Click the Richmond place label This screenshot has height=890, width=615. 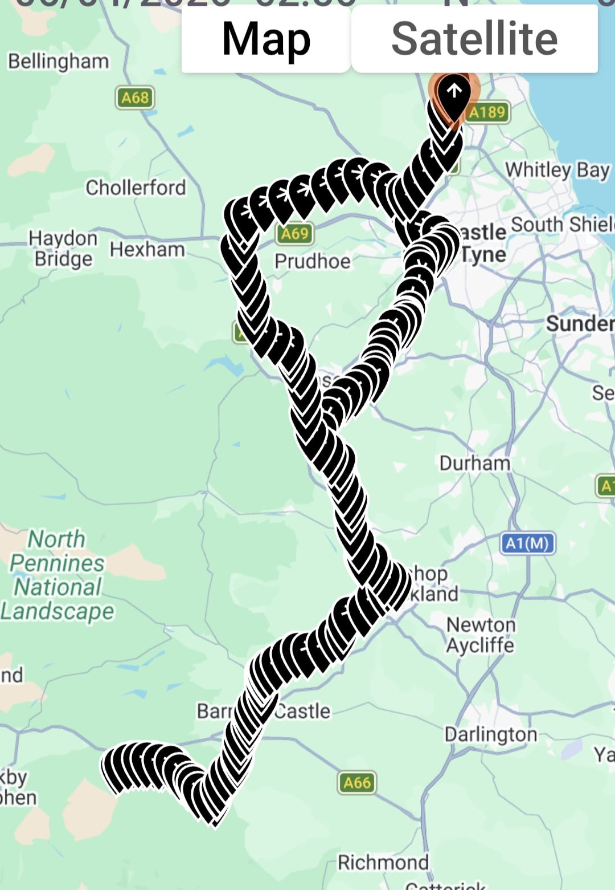[x=383, y=862]
